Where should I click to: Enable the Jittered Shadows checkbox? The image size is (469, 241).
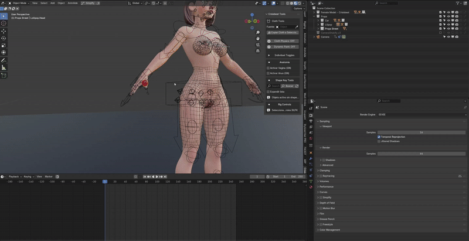[379, 141]
